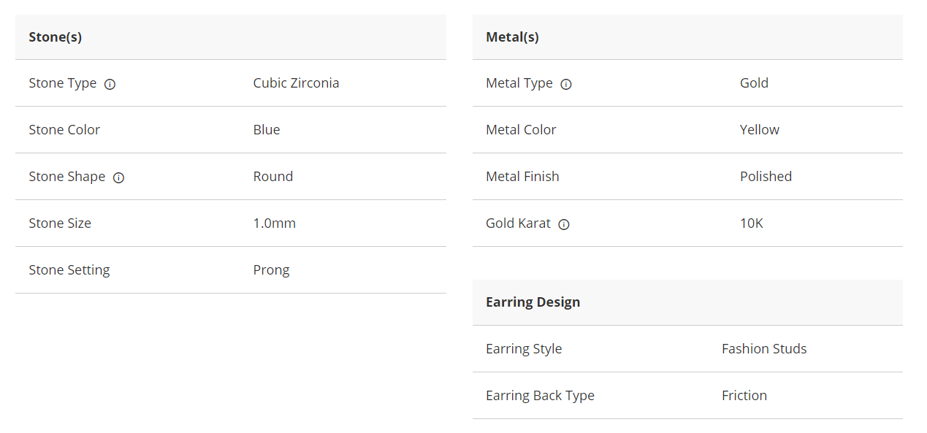Click the Yellow metal color value

[759, 129]
